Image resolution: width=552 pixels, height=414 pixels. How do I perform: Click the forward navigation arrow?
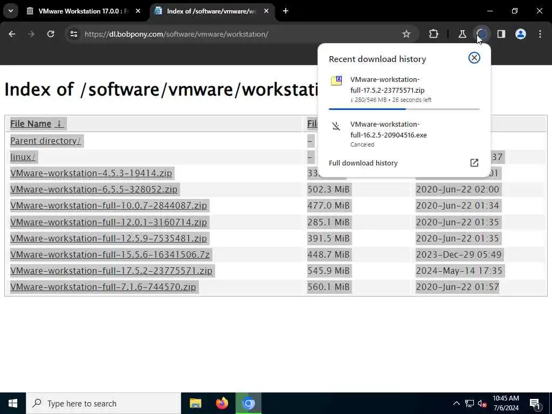tap(31, 34)
